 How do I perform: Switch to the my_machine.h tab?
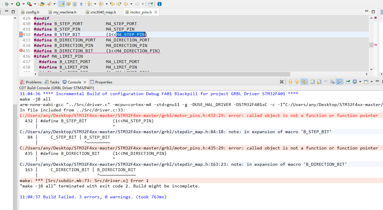pyautogui.click(x=62, y=12)
